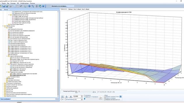The width and height of the screenshot is (184, 103).
Task: Collapse Обогащение / обеднение по дельте дросселя
Action: [x=7, y=64]
